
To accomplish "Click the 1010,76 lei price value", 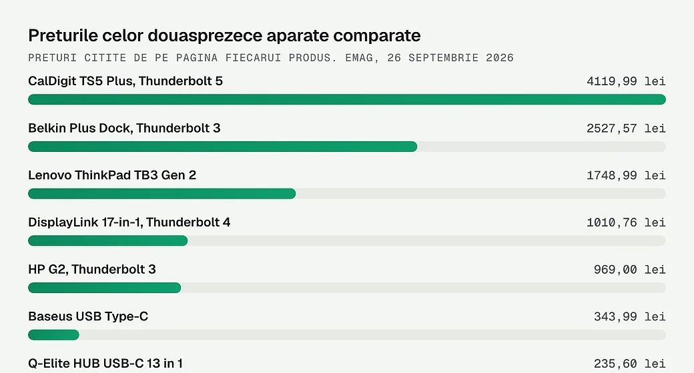I will tap(626, 222).
